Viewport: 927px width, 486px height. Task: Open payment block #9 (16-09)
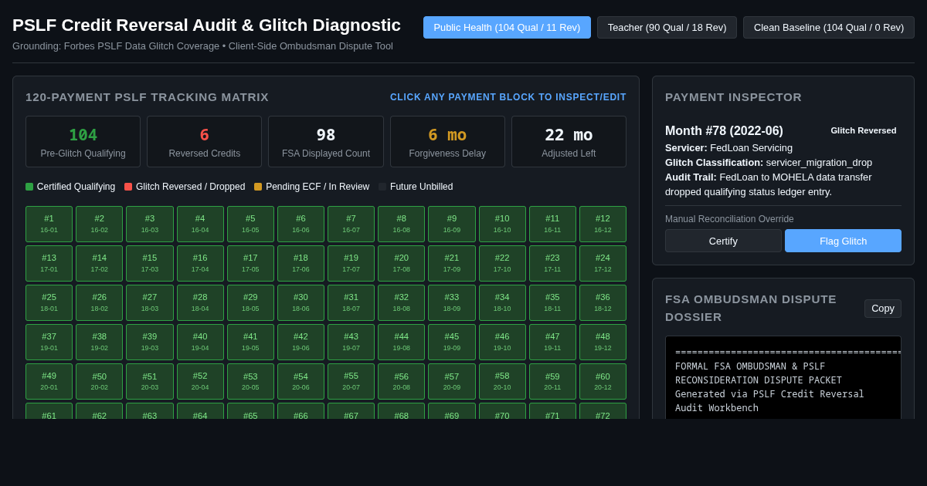pos(452,224)
